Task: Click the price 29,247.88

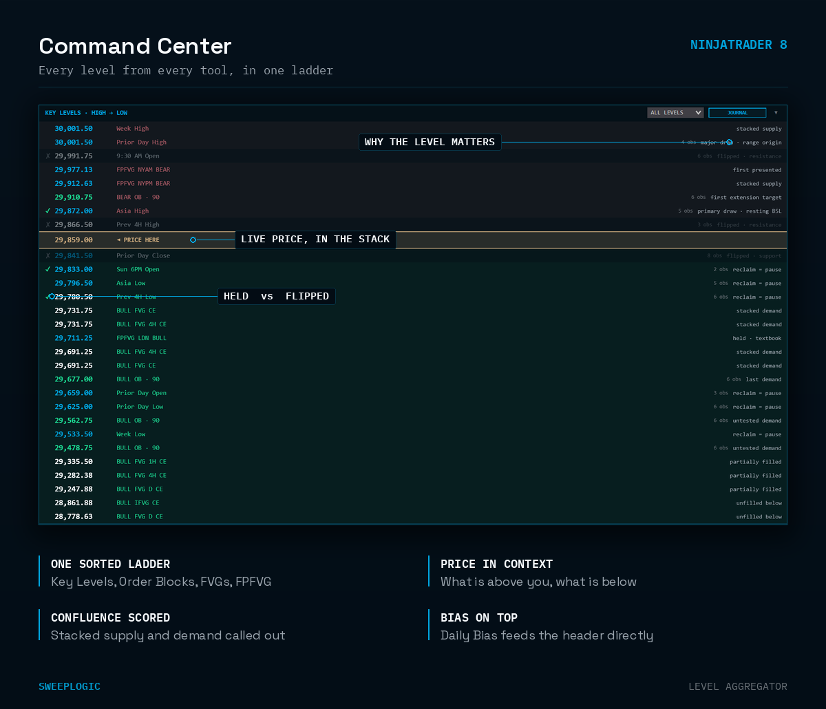Action: (74, 489)
